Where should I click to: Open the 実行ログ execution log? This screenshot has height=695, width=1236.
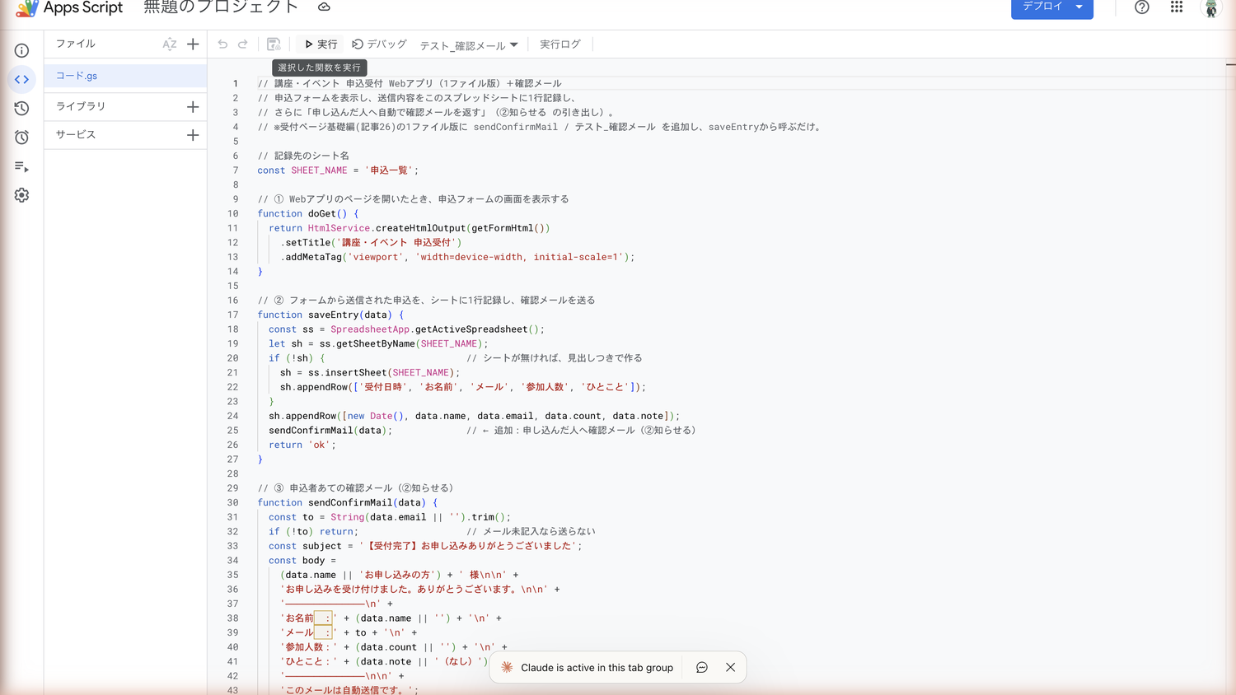(560, 44)
